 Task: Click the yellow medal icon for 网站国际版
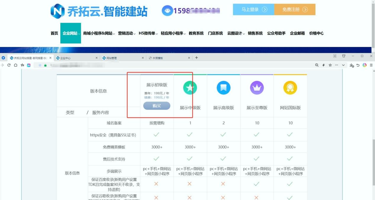click(290, 87)
